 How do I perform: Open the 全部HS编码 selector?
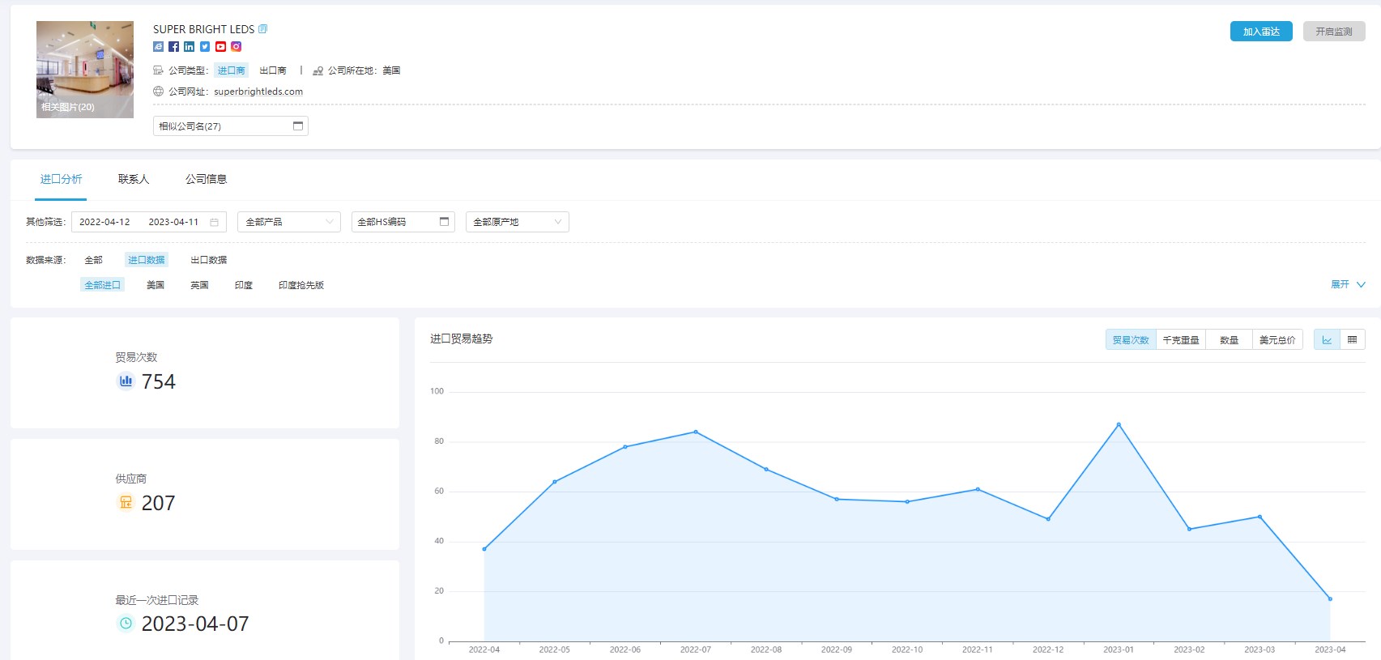tap(403, 222)
